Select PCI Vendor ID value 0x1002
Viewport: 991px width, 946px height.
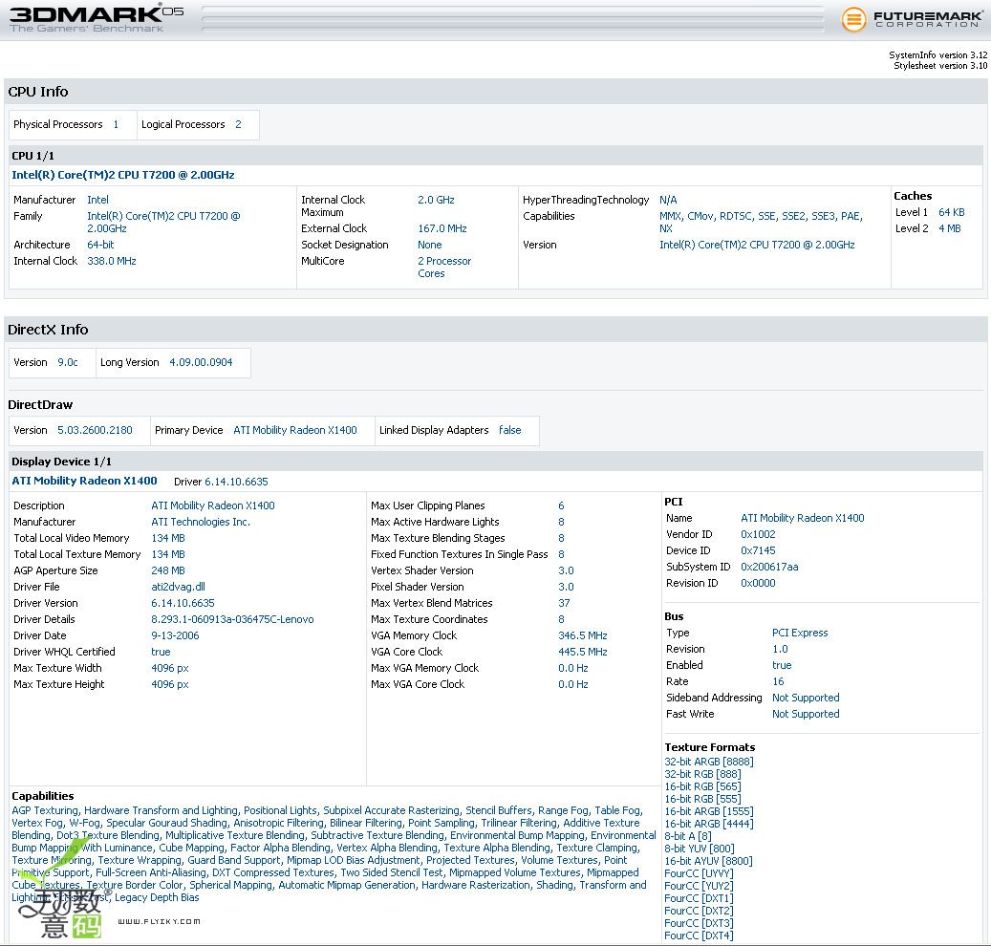pyautogui.click(x=758, y=534)
